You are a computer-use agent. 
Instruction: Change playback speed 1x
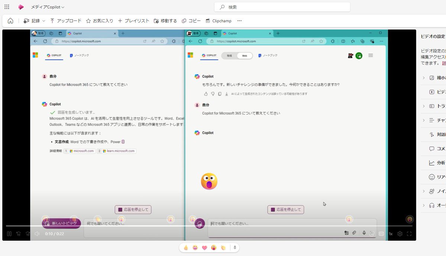[x=391, y=234]
